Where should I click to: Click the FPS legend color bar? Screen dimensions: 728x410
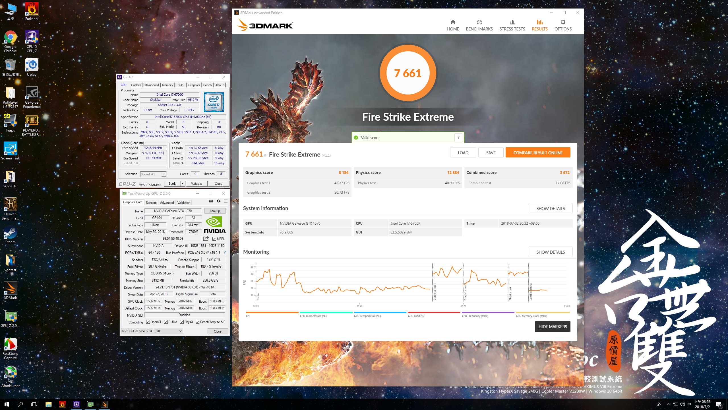click(x=272, y=312)
